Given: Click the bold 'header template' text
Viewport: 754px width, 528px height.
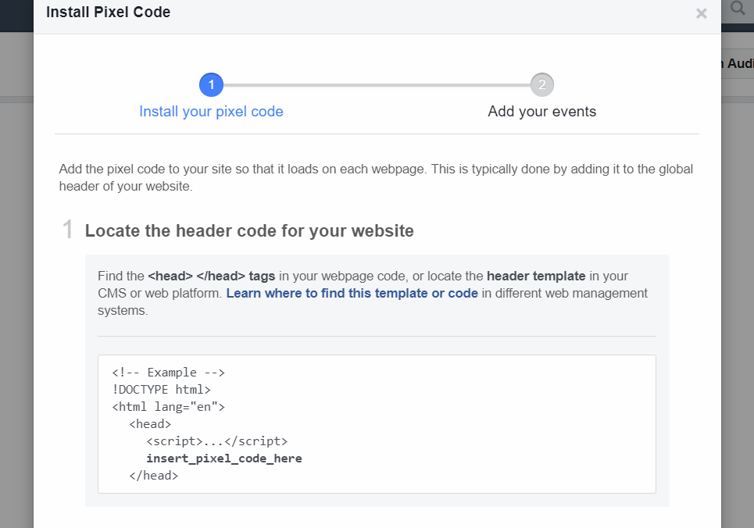Looking at the screenshot, I should click(x=536, y=276).
